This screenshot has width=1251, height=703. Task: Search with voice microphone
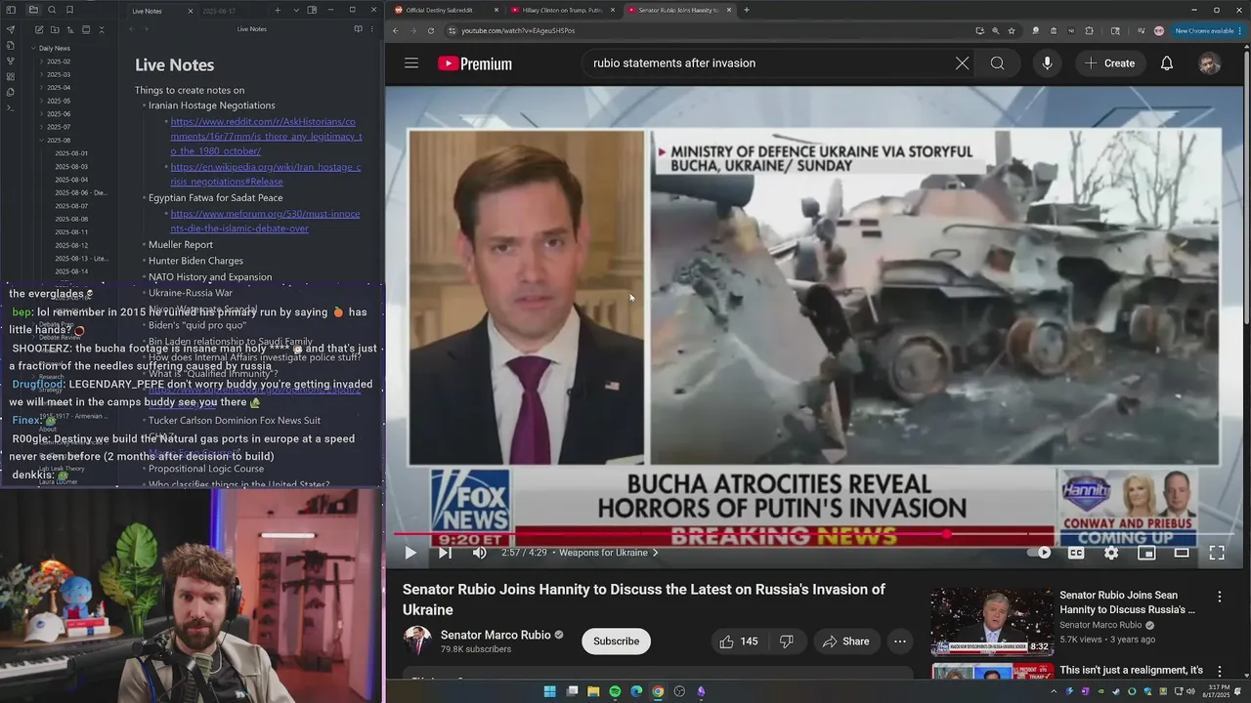pos(1047,63)
